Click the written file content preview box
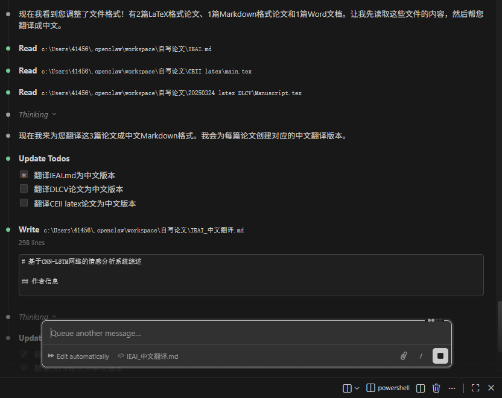The width and height of the screenshot is (502, 398). pos(251,275)
